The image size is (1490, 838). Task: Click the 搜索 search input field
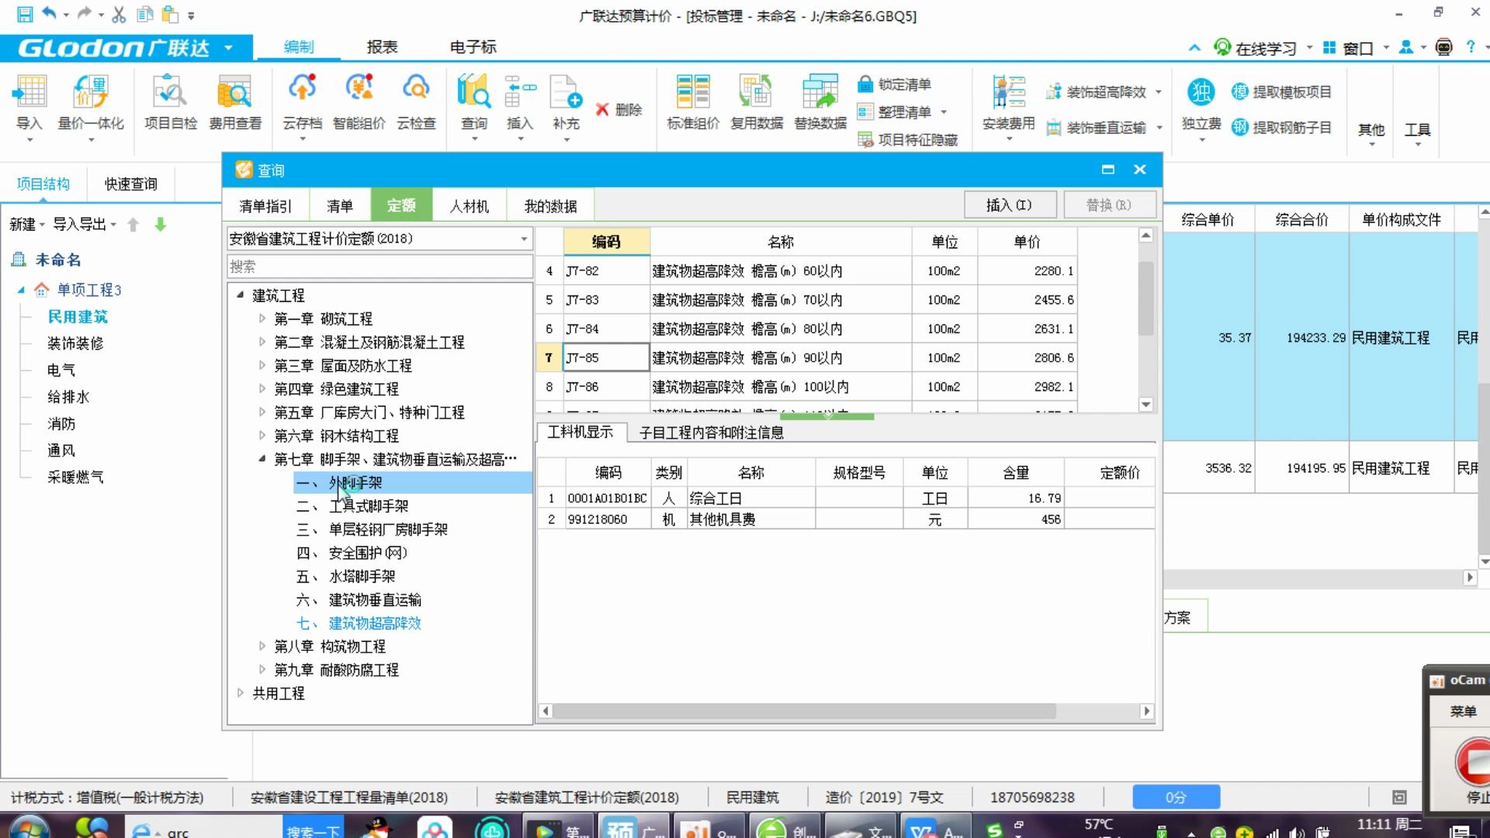click(x=379, y=266)
